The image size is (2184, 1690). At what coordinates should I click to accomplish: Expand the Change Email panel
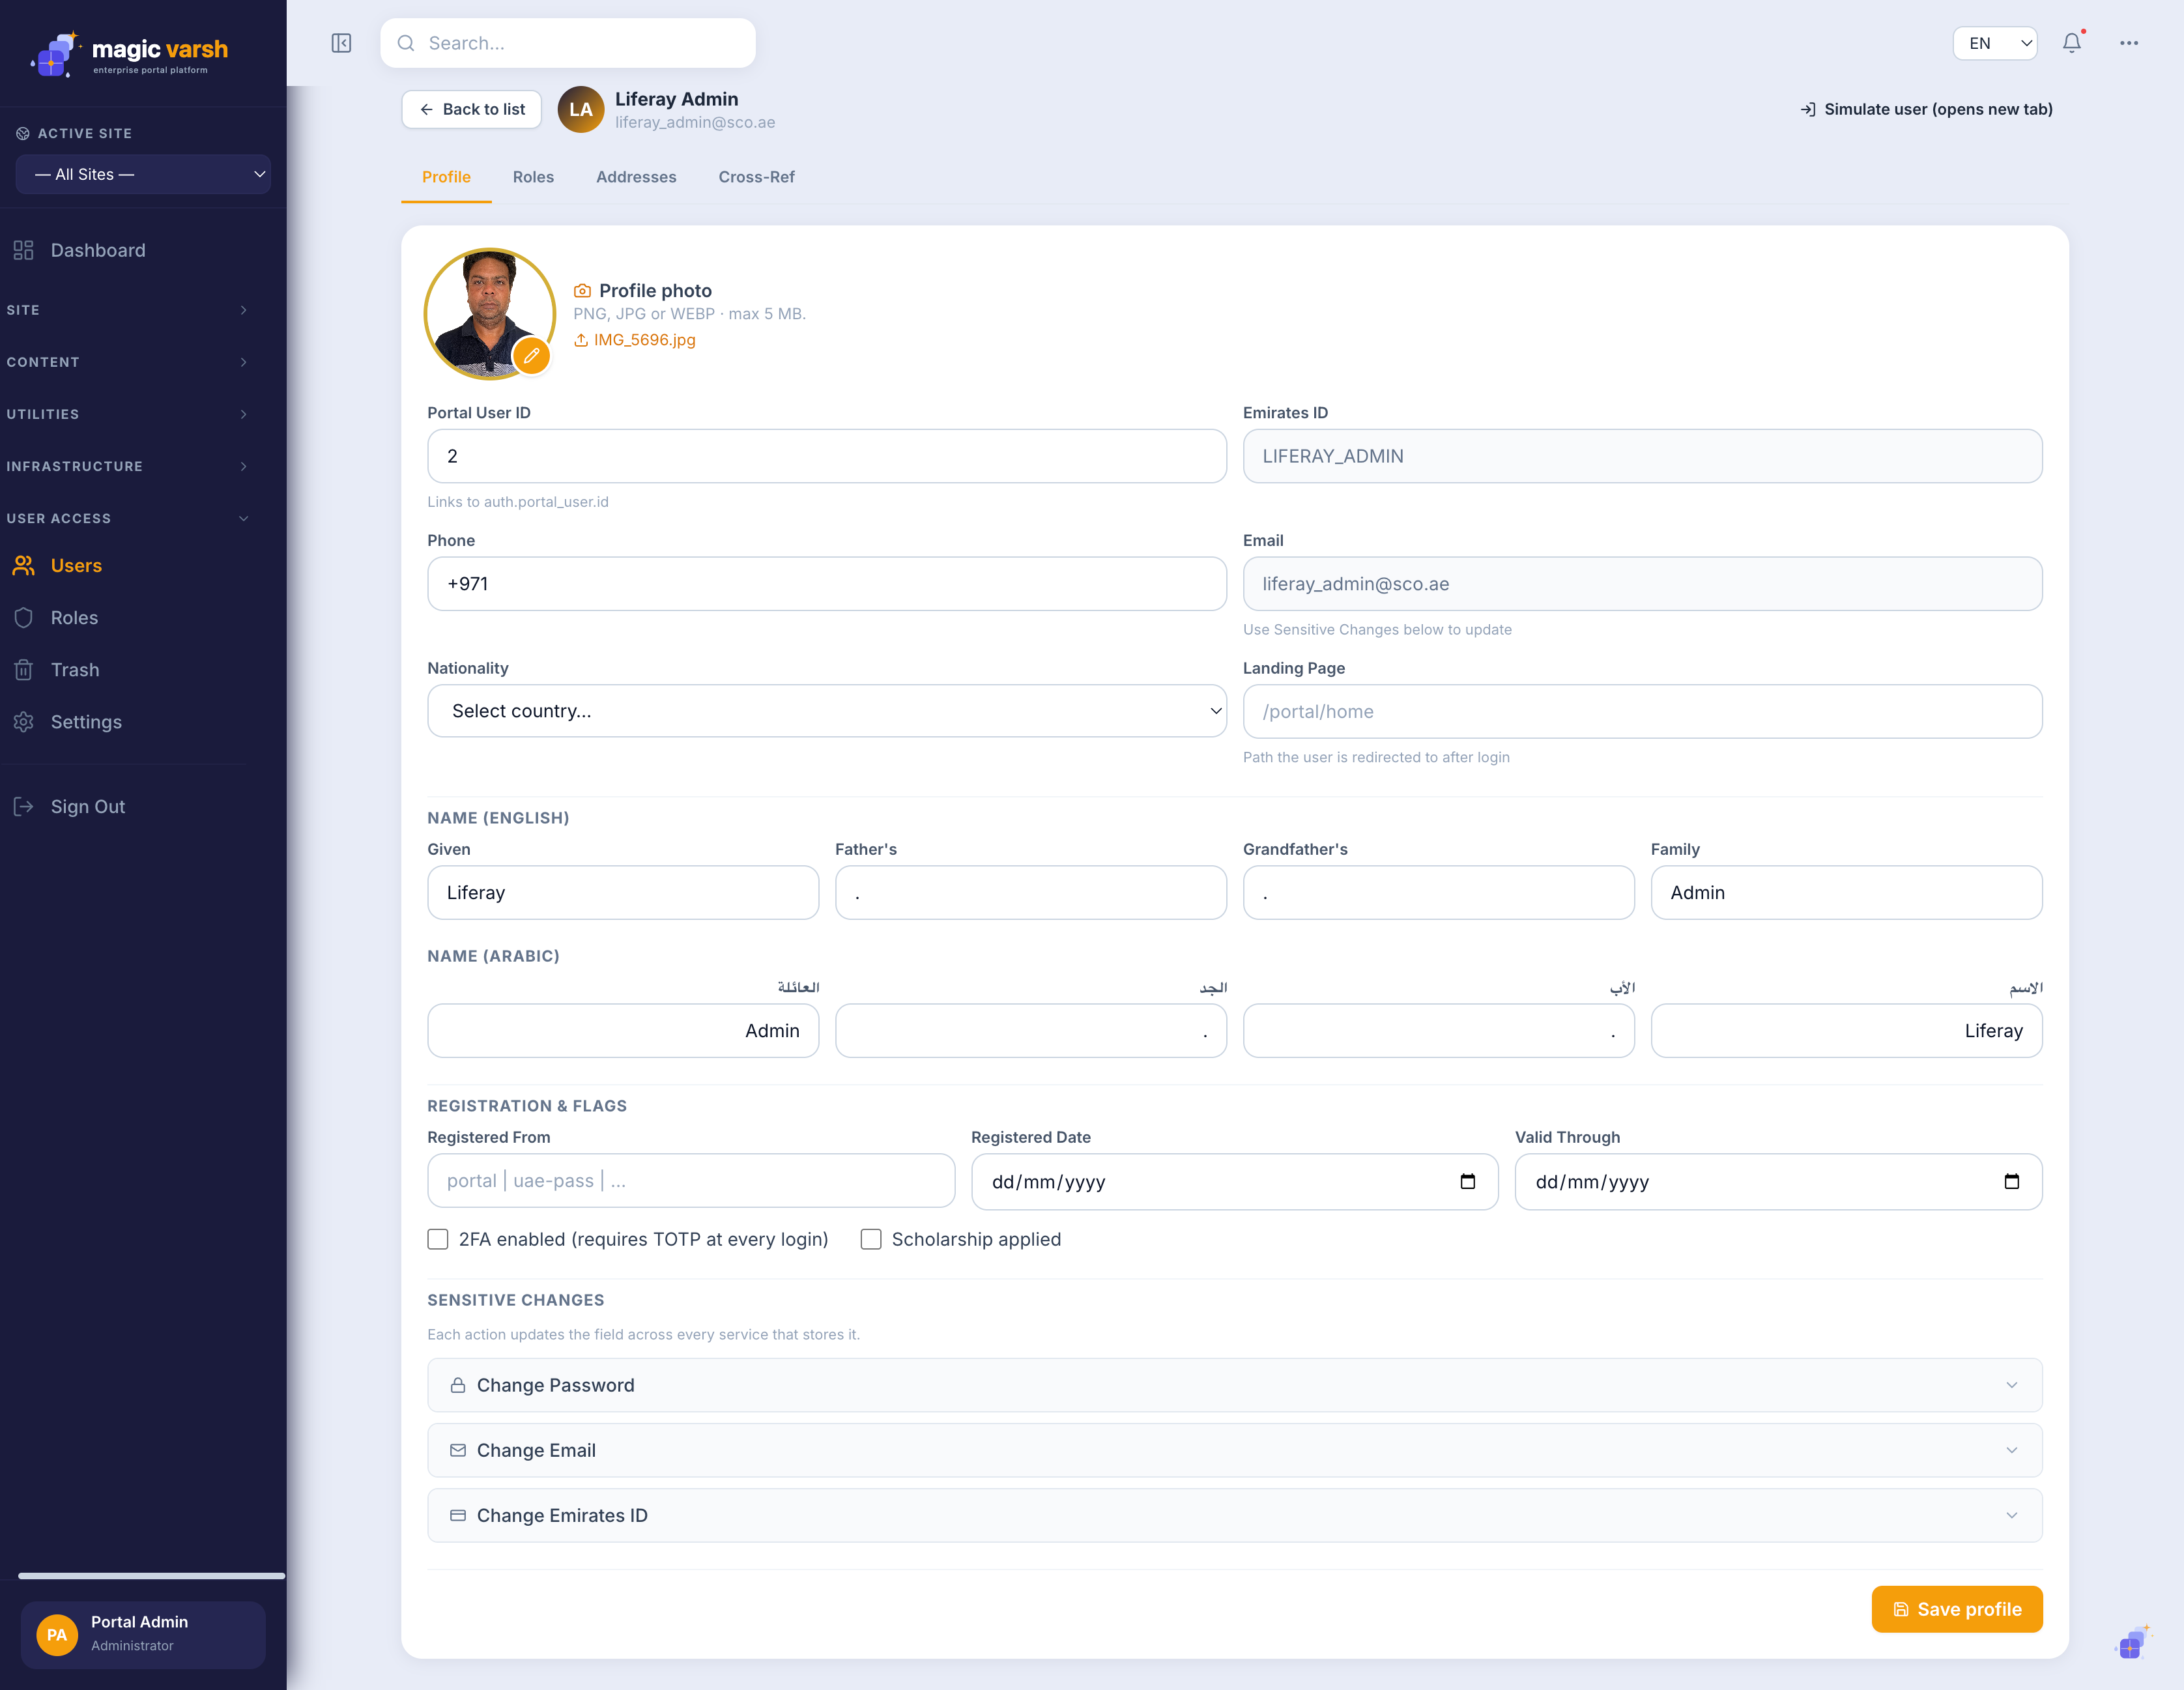pyautogui.click(x=1235, y=1450)
